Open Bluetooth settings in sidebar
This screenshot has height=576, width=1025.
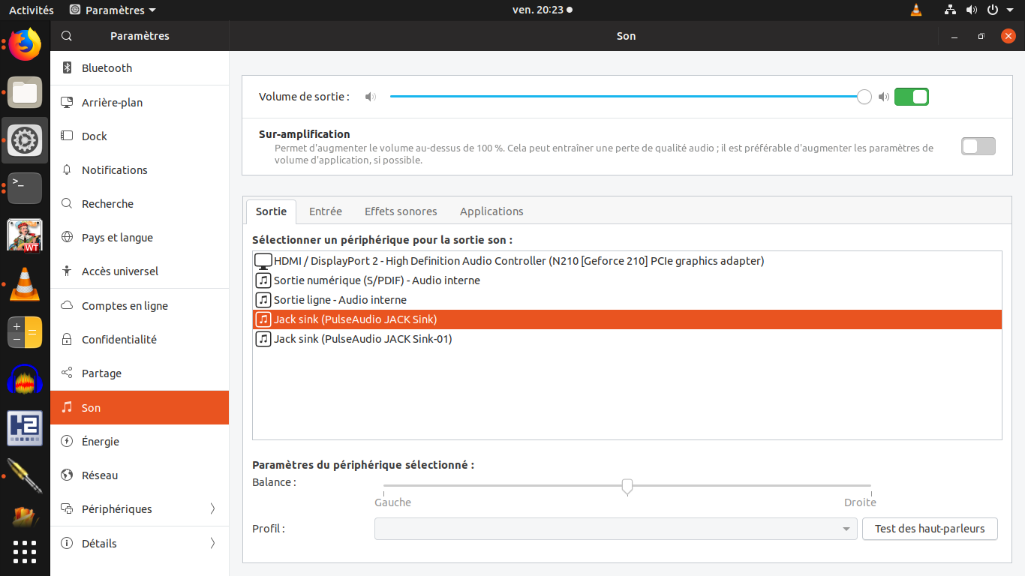point(107,68)
